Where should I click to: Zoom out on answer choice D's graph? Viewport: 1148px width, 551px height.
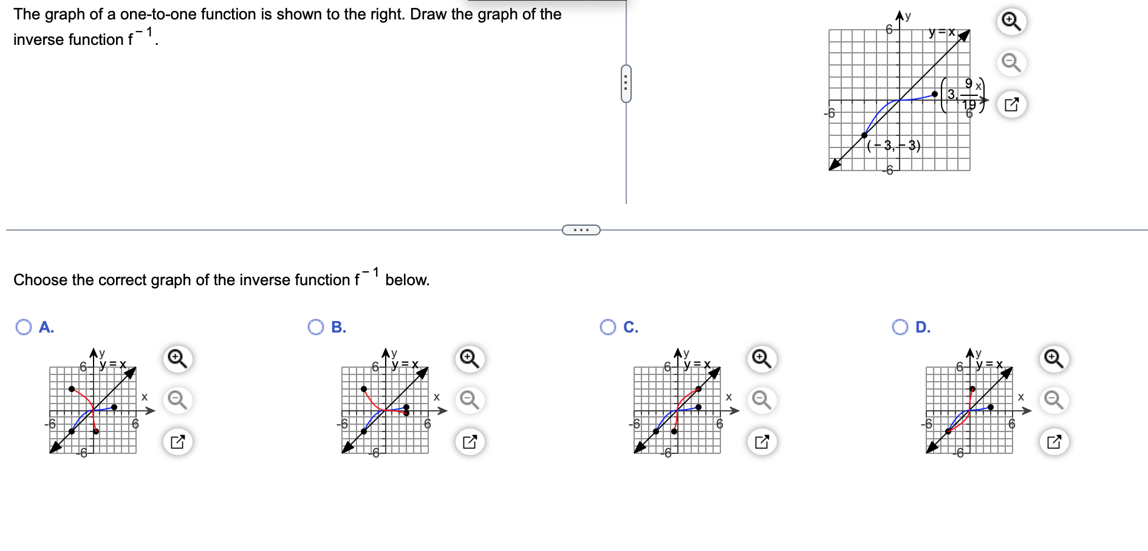pos(1054,401)
